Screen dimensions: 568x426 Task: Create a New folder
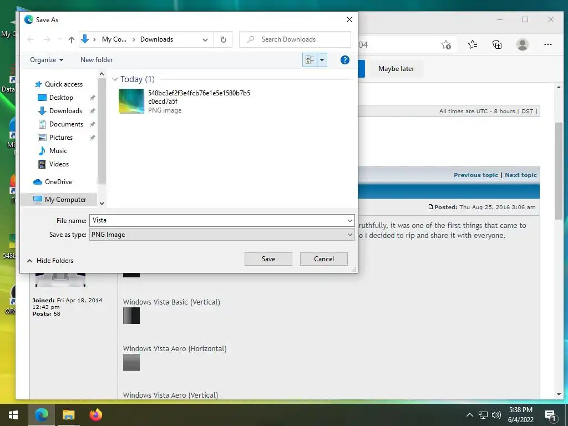point(97,60)
